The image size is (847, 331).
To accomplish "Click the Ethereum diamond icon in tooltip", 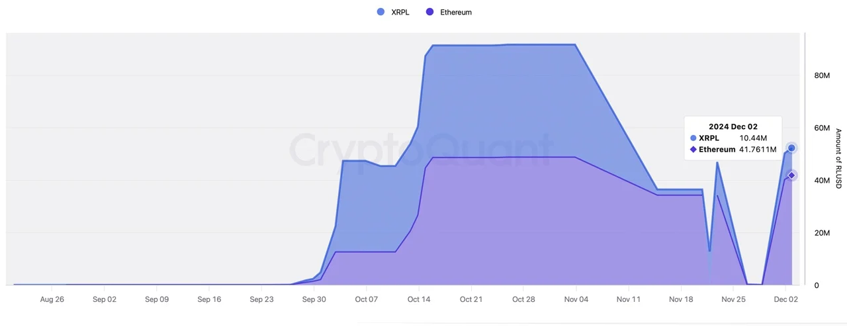I will pos(693,150).
